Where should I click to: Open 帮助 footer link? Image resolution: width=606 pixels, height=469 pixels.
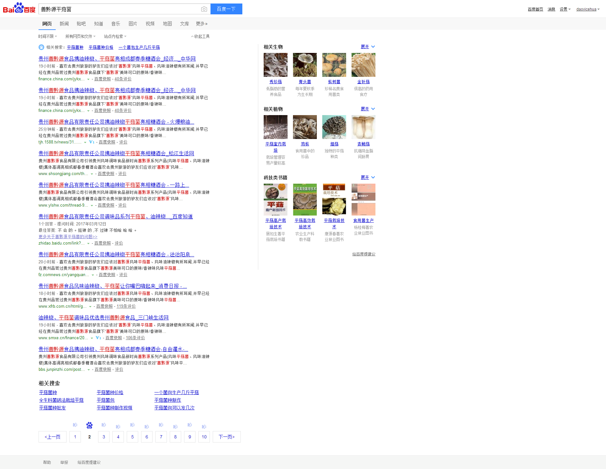click(47, 462)
